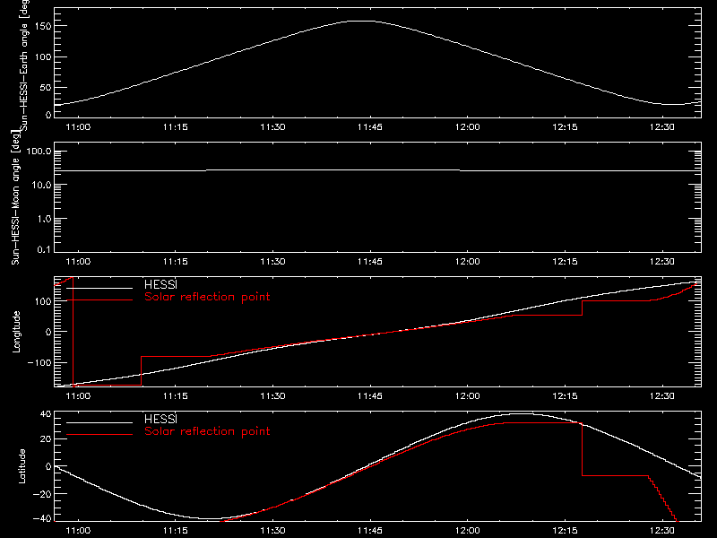Click 100.0 tick on Sun-HESSI-Moon angle axis
The height and width of the screenshot is (538, 717).
point(39,152)
